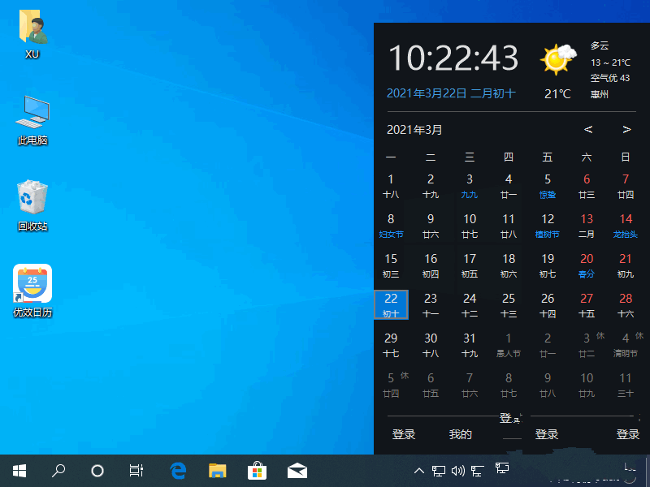The width and height of the screenshot is (650, 487).
Task: Open taskbar search magnifier
Action: [58, 471]
